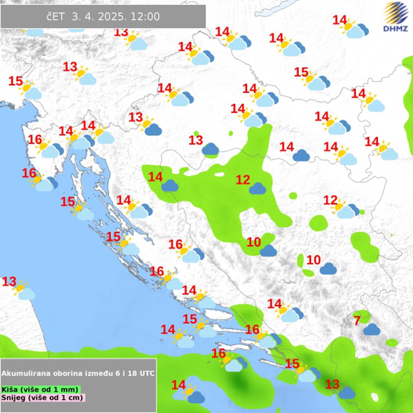Click the cloud icon beside the westernmost 10
This screenshot has width=413, height=413.
click(x=268, y=251)
